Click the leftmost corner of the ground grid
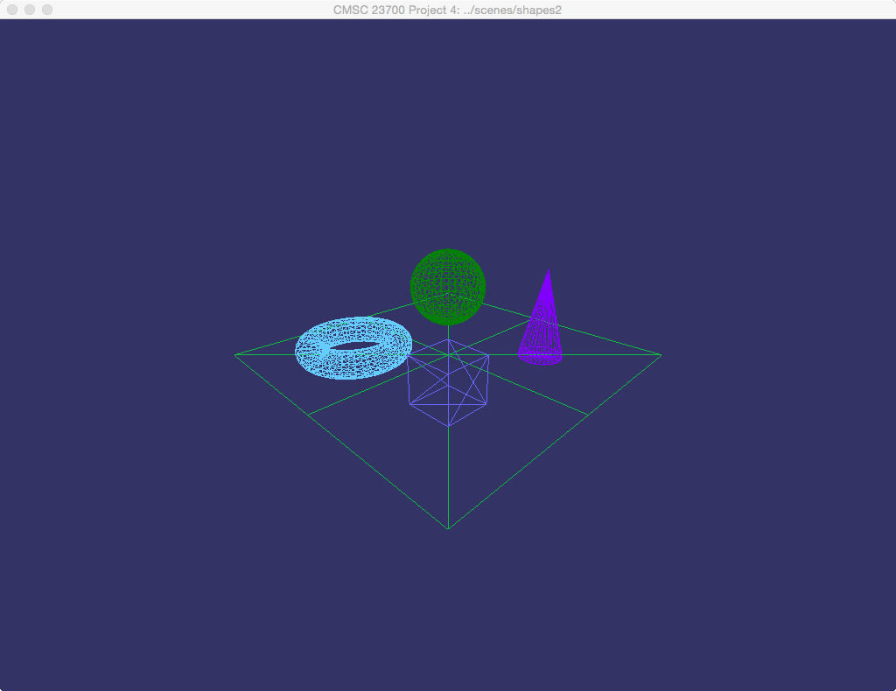This screenshot has height=691, width=896. 236,355
